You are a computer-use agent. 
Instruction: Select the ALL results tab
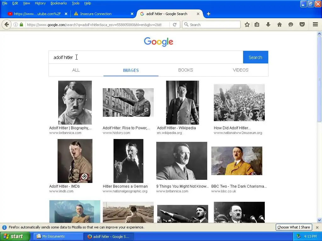click(x=76, y=70)
